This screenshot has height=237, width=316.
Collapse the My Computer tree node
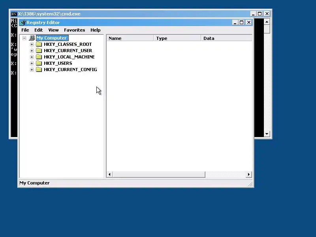click(x=24, y=38)
